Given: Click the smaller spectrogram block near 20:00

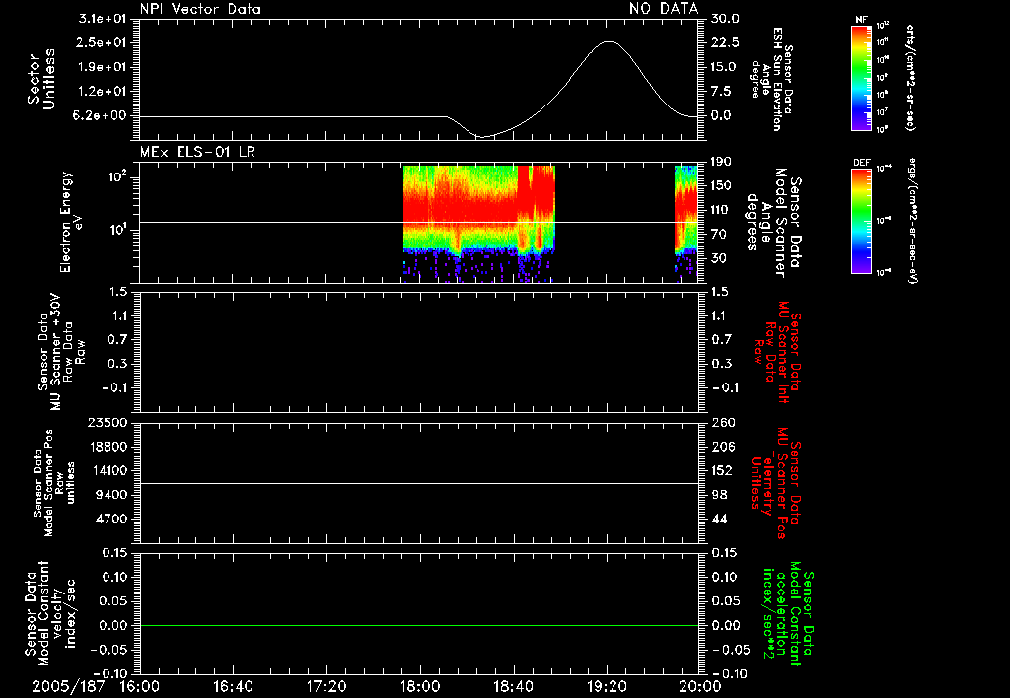Looking at the screenshot, I should [686, 223].
